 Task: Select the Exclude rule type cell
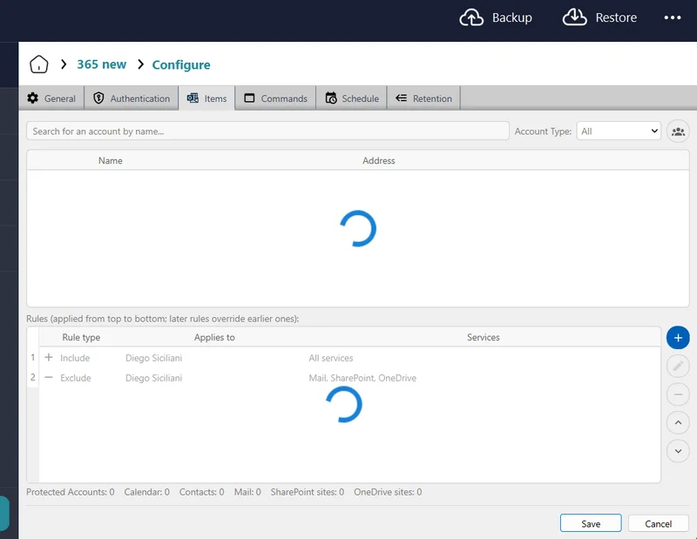pos(76,378)
